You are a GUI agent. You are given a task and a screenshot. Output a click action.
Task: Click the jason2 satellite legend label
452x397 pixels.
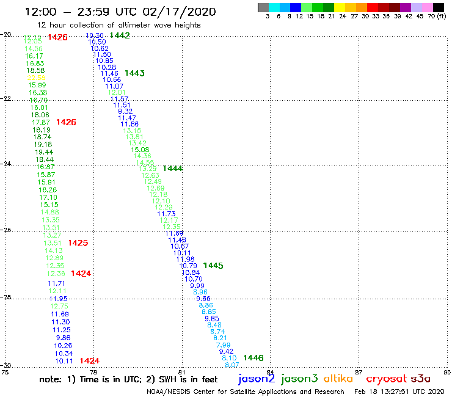click(x=257, y=379)
